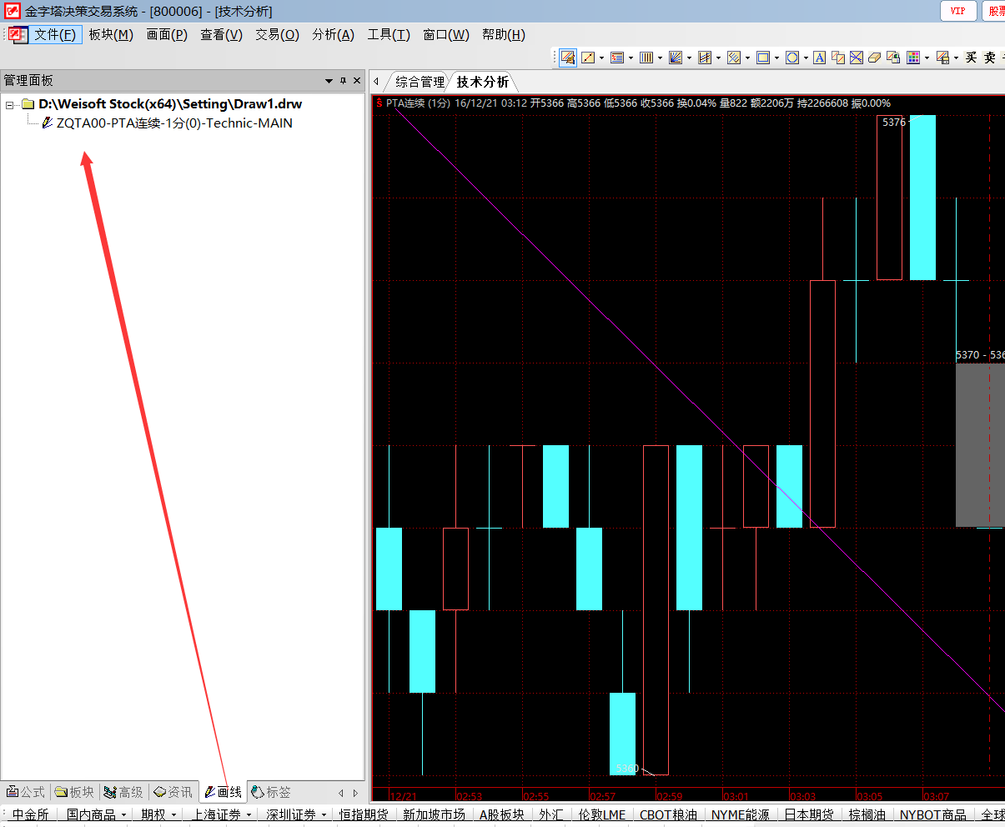Click the 买 (buy) toolbar button
This screenshot has height=827, width=1005.
coord(972,58)
